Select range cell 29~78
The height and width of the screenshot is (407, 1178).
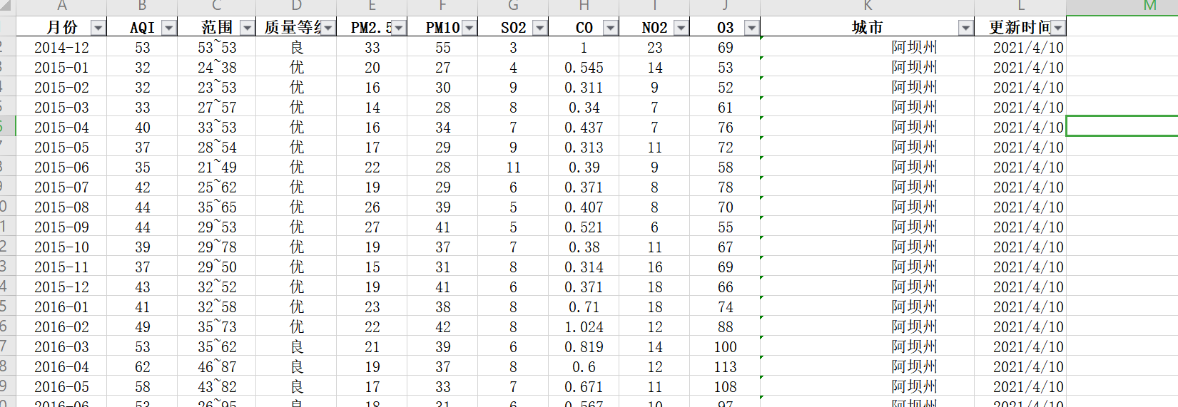point(217,247)
